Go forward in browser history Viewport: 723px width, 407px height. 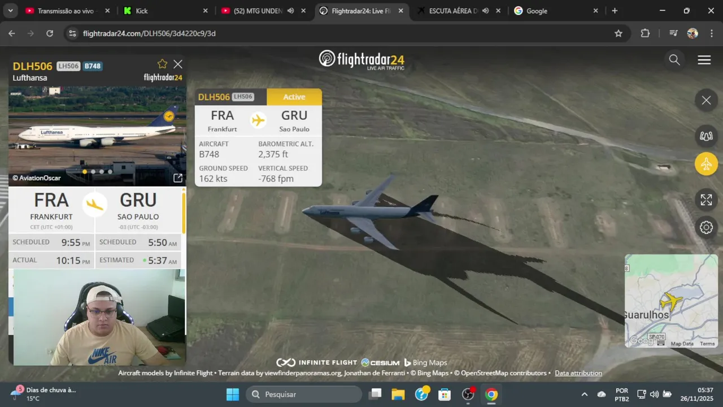coord(31,33)
